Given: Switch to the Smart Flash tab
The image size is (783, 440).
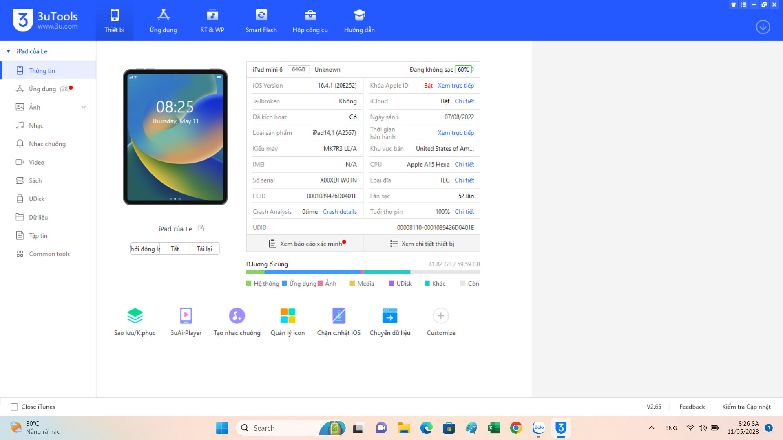Looking at the screenshot, I should click(x=261, y=20).
